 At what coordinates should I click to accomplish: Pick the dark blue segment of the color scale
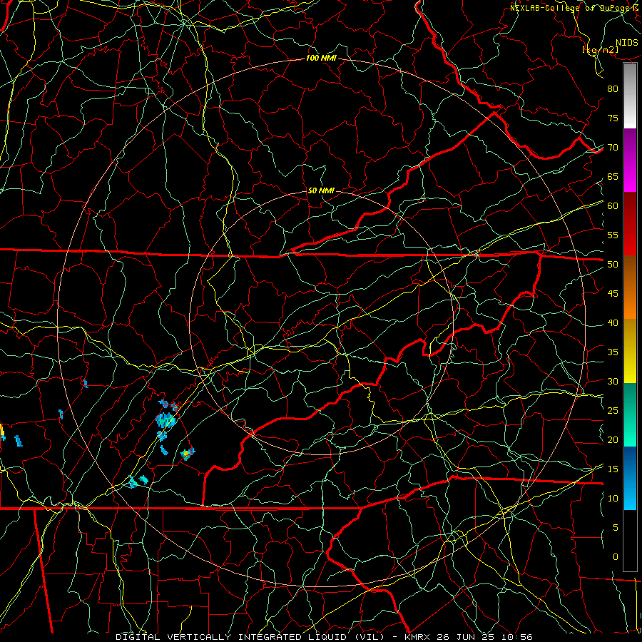click(x=630, y=463)
